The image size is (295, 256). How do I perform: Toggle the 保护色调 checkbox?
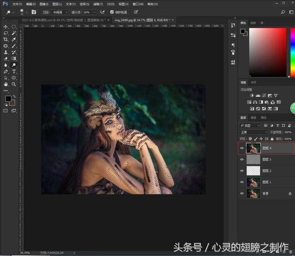112,12
